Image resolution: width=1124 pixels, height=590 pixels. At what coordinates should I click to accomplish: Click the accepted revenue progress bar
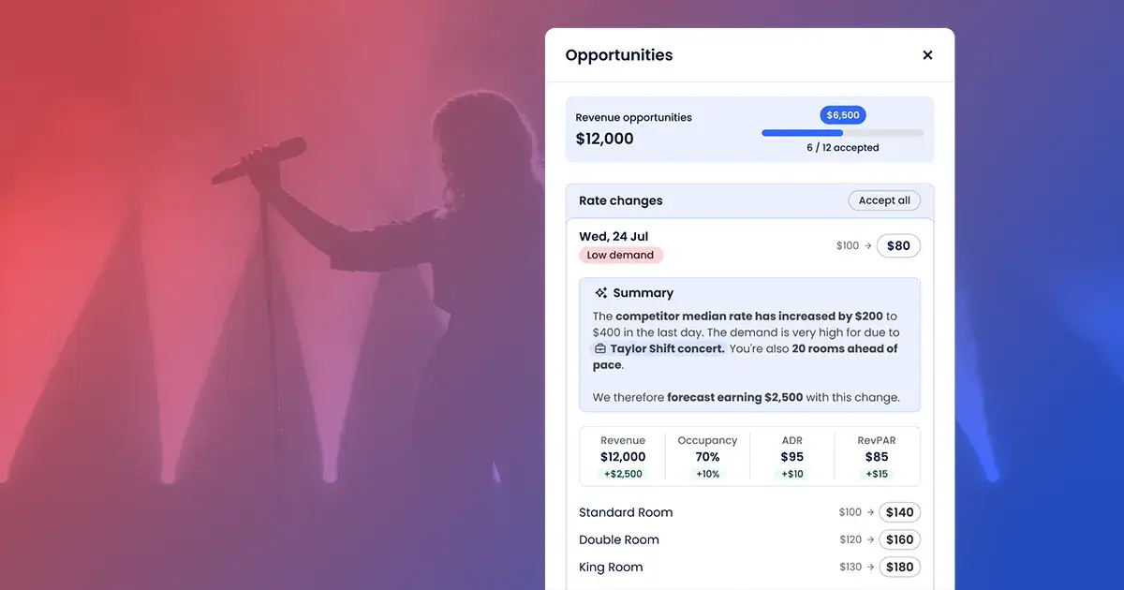click(842, 133)
